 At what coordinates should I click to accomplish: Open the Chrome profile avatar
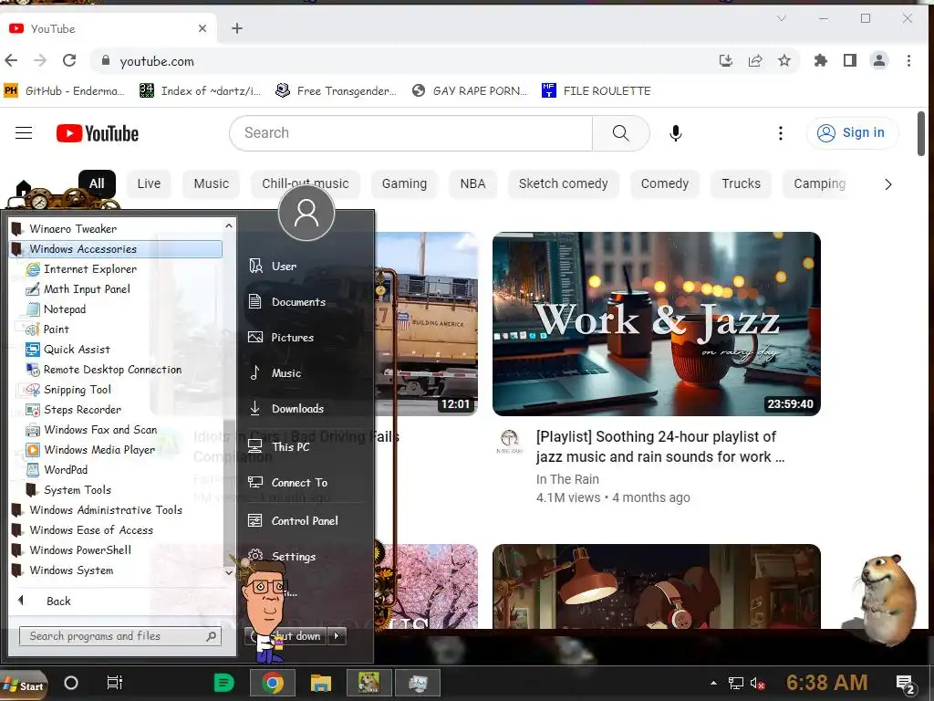pos(879,60)
